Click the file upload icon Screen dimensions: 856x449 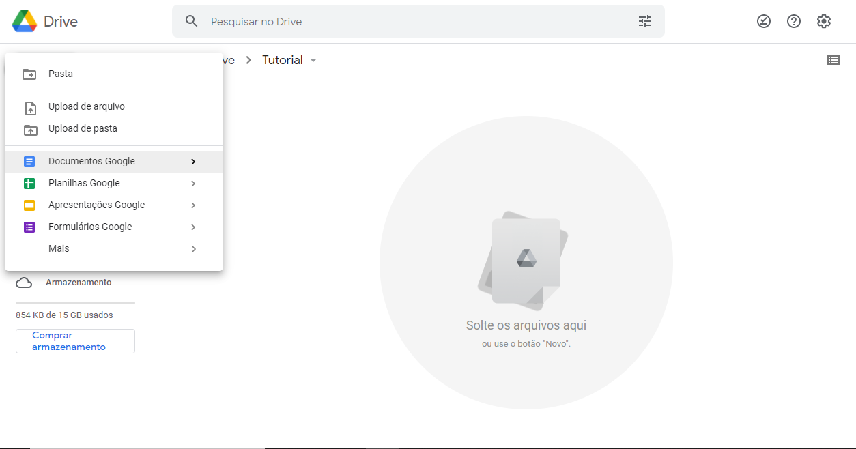(x=30, y=107)
